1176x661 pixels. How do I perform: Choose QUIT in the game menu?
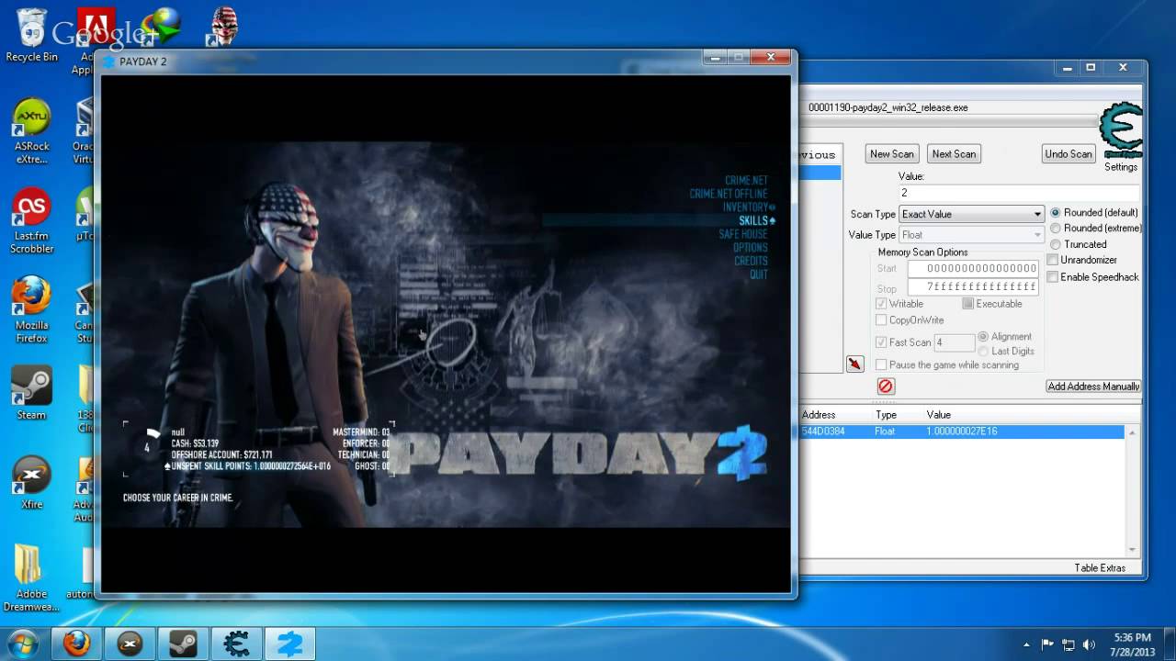click(x=759, y=274)
